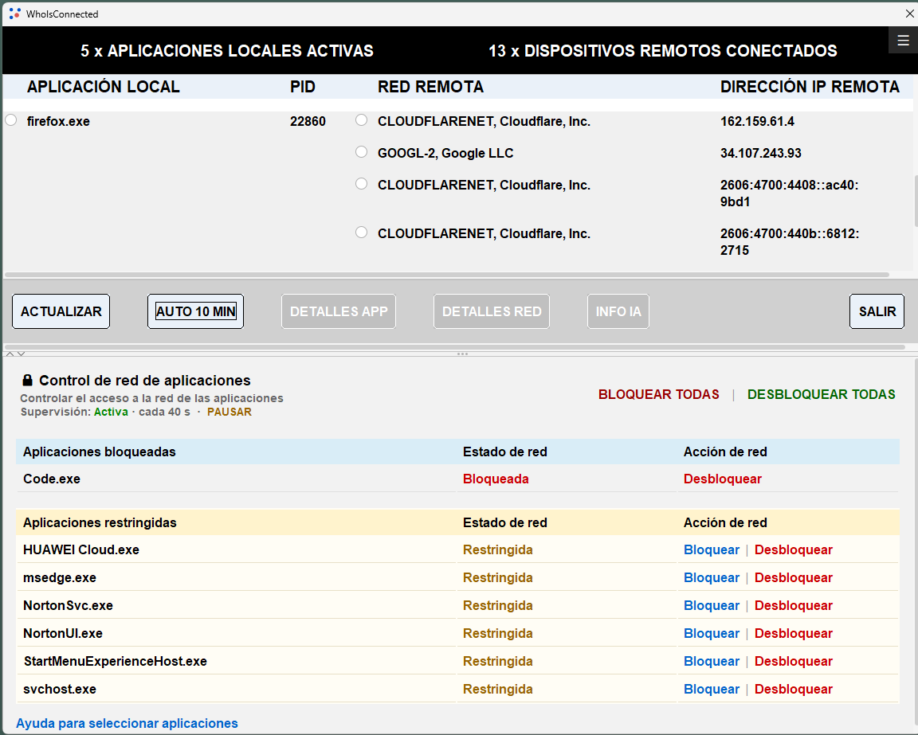
Task: Unblock HUAWEI Cloud.exe with Desbloquear
Action: [794, 549]
